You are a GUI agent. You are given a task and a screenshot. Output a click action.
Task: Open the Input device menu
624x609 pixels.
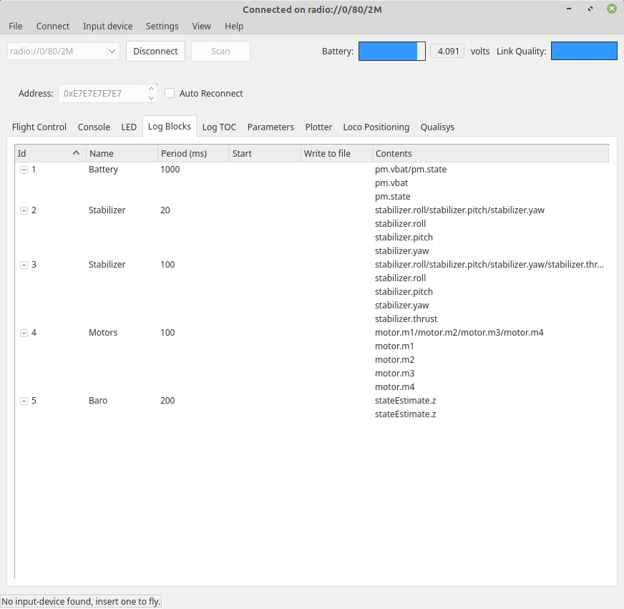pos(108,26)
